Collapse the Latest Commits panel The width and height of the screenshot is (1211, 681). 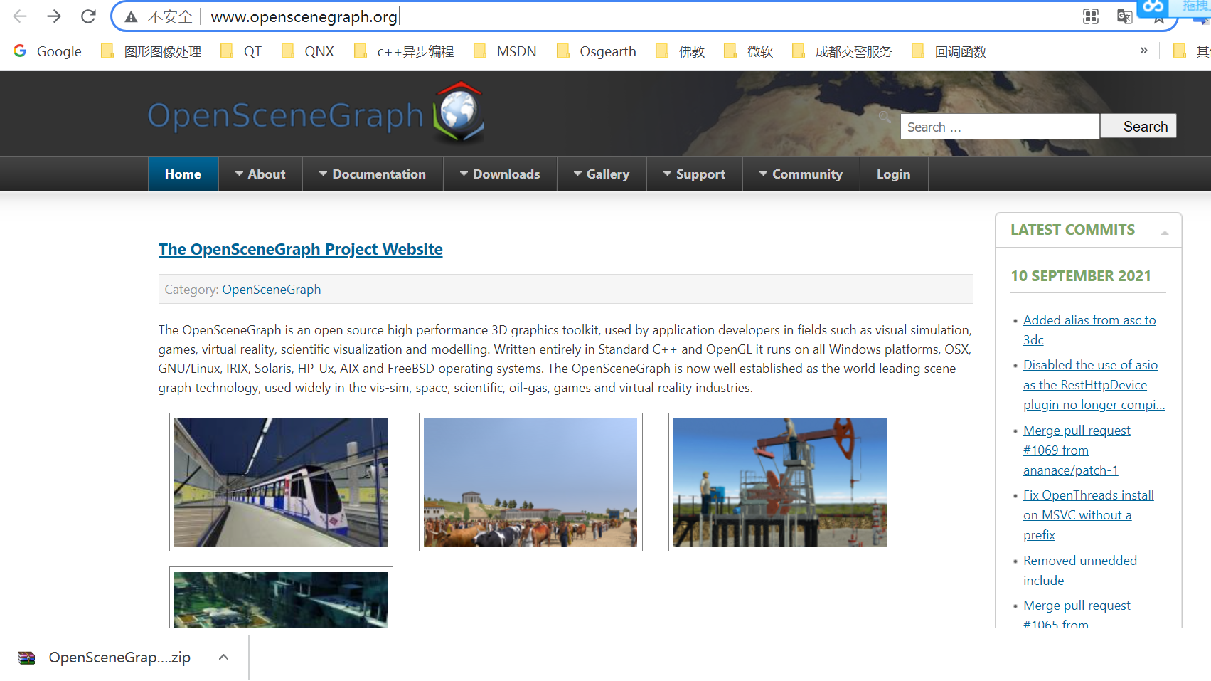click(x=1165, y=231)
